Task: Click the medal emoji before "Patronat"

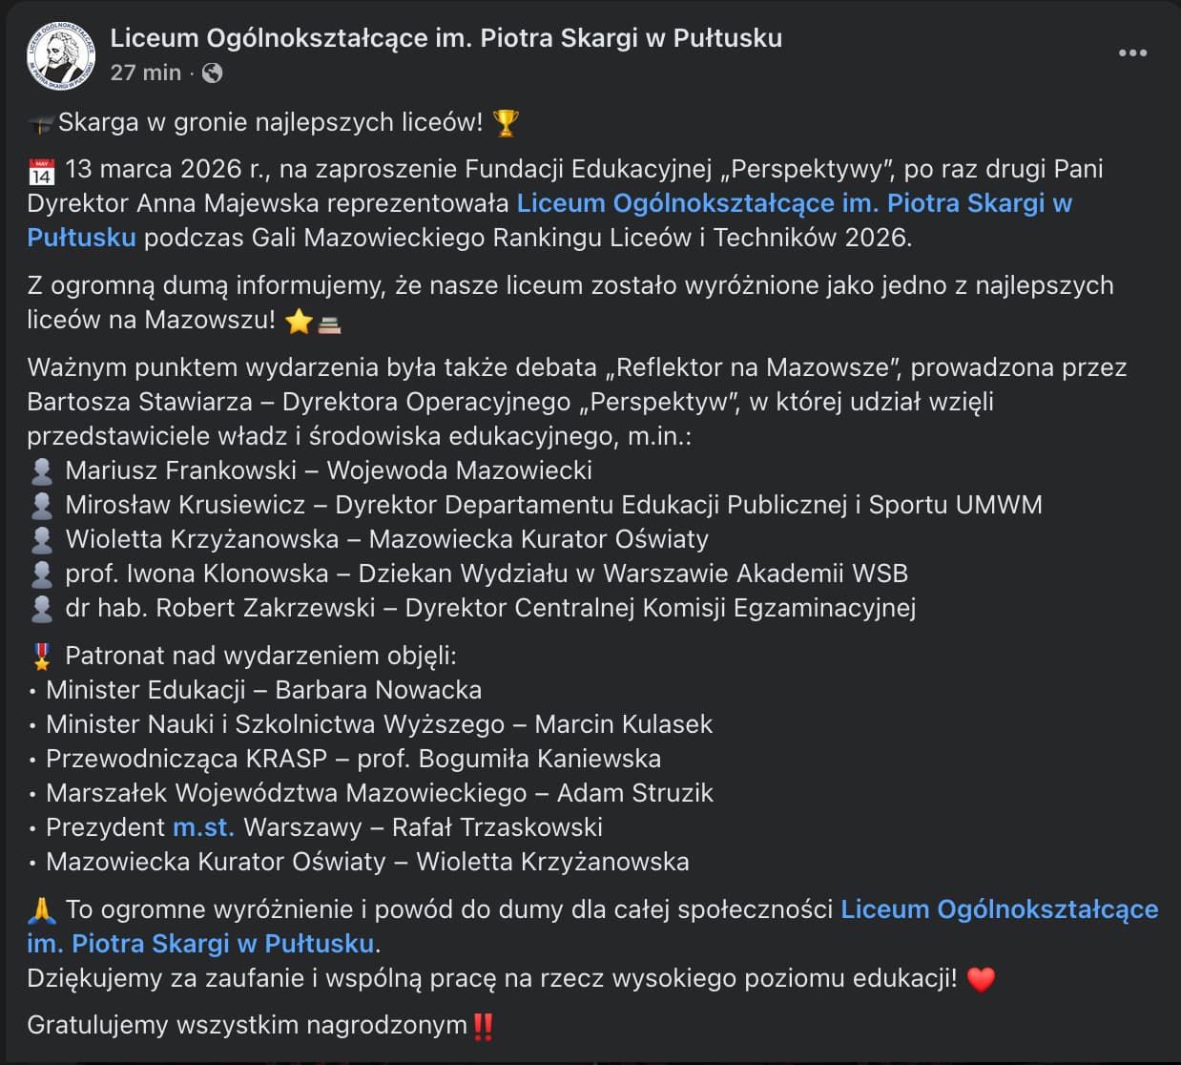Action: [41, 657]
